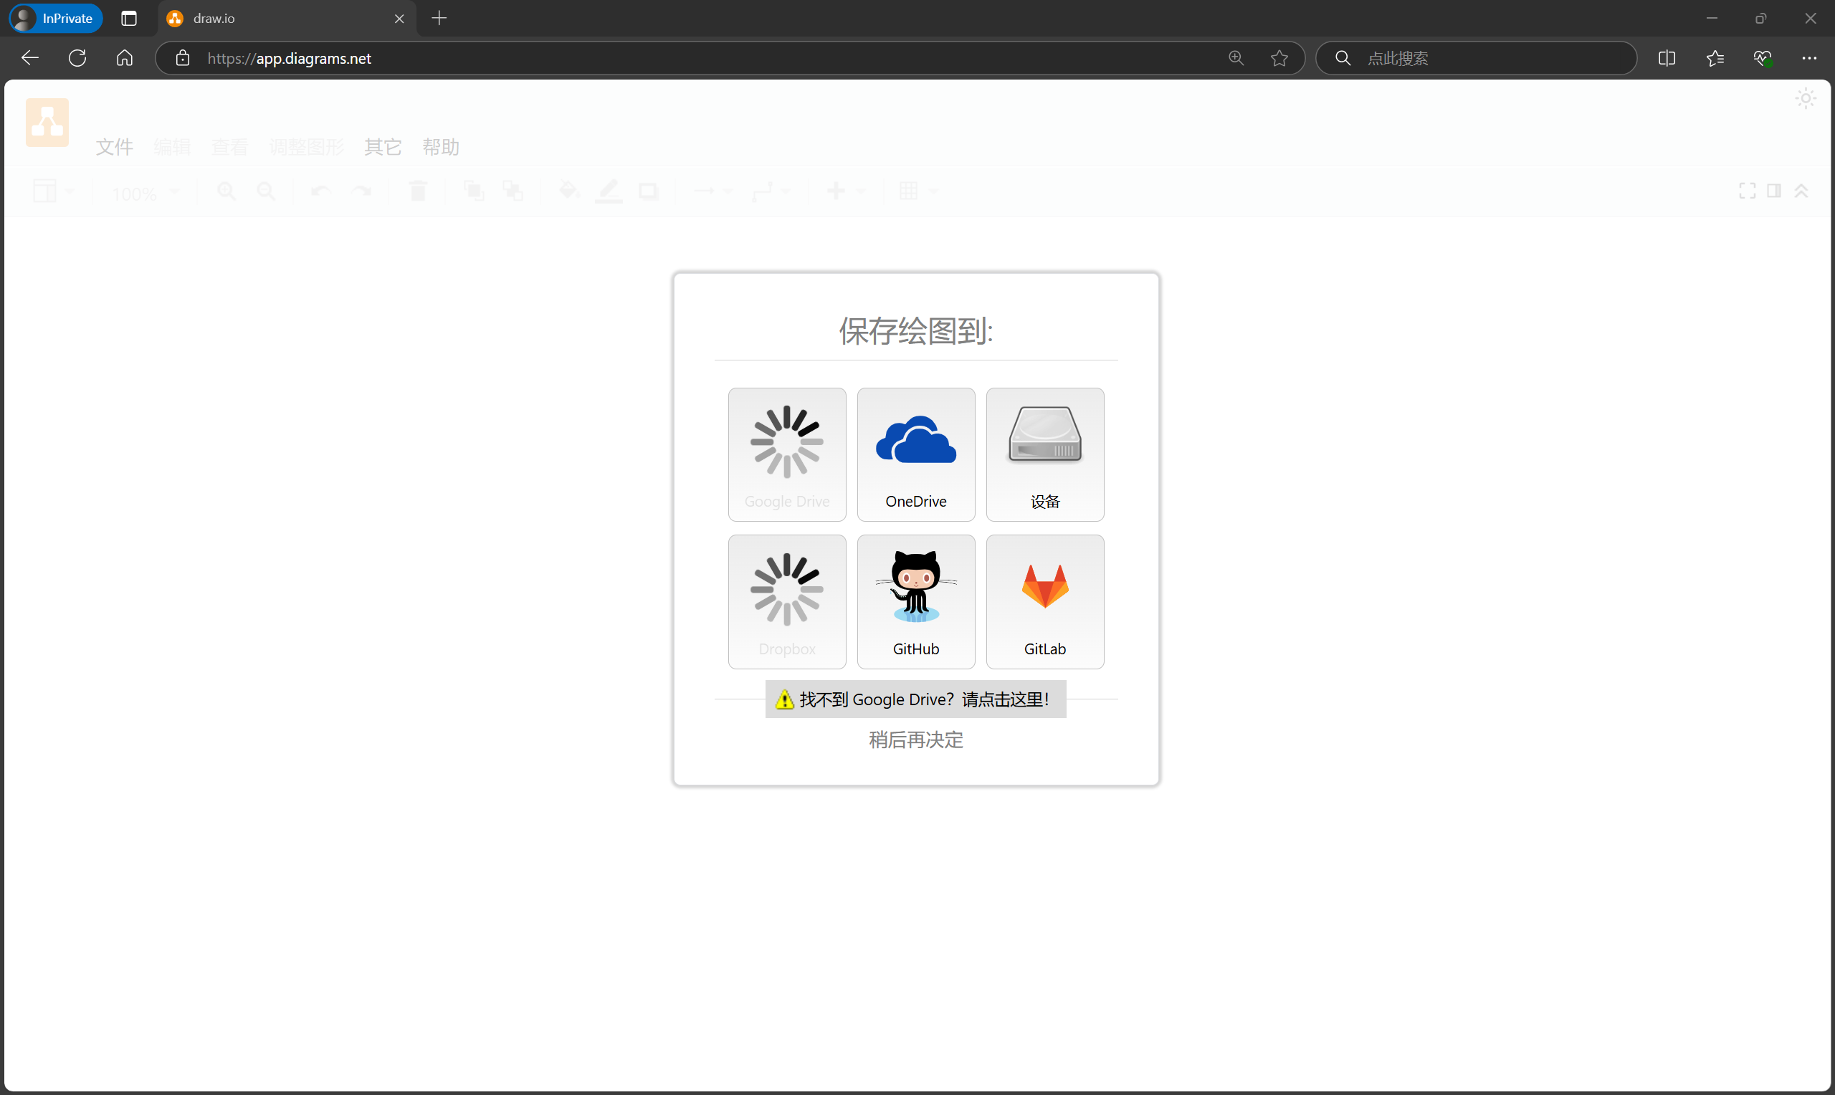The width and height of the screenshot is (1835, 1095).
Task: Collapse the toolbar with double chevron
Action: click(1801, 191)
